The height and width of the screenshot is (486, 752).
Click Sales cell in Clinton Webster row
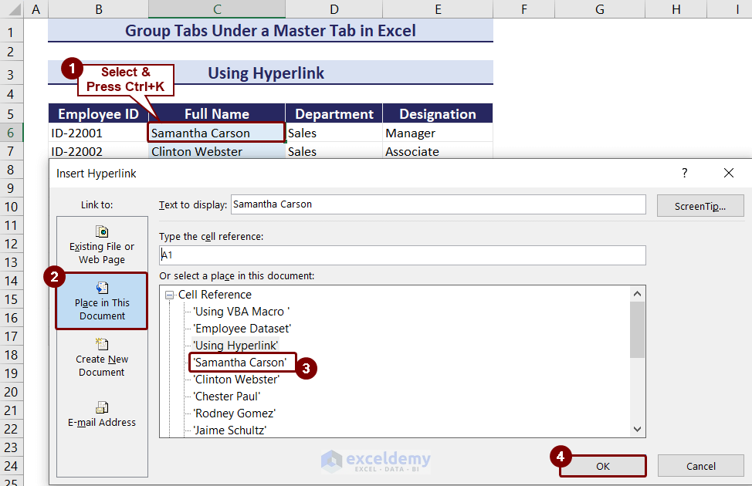tap(334, 151)
